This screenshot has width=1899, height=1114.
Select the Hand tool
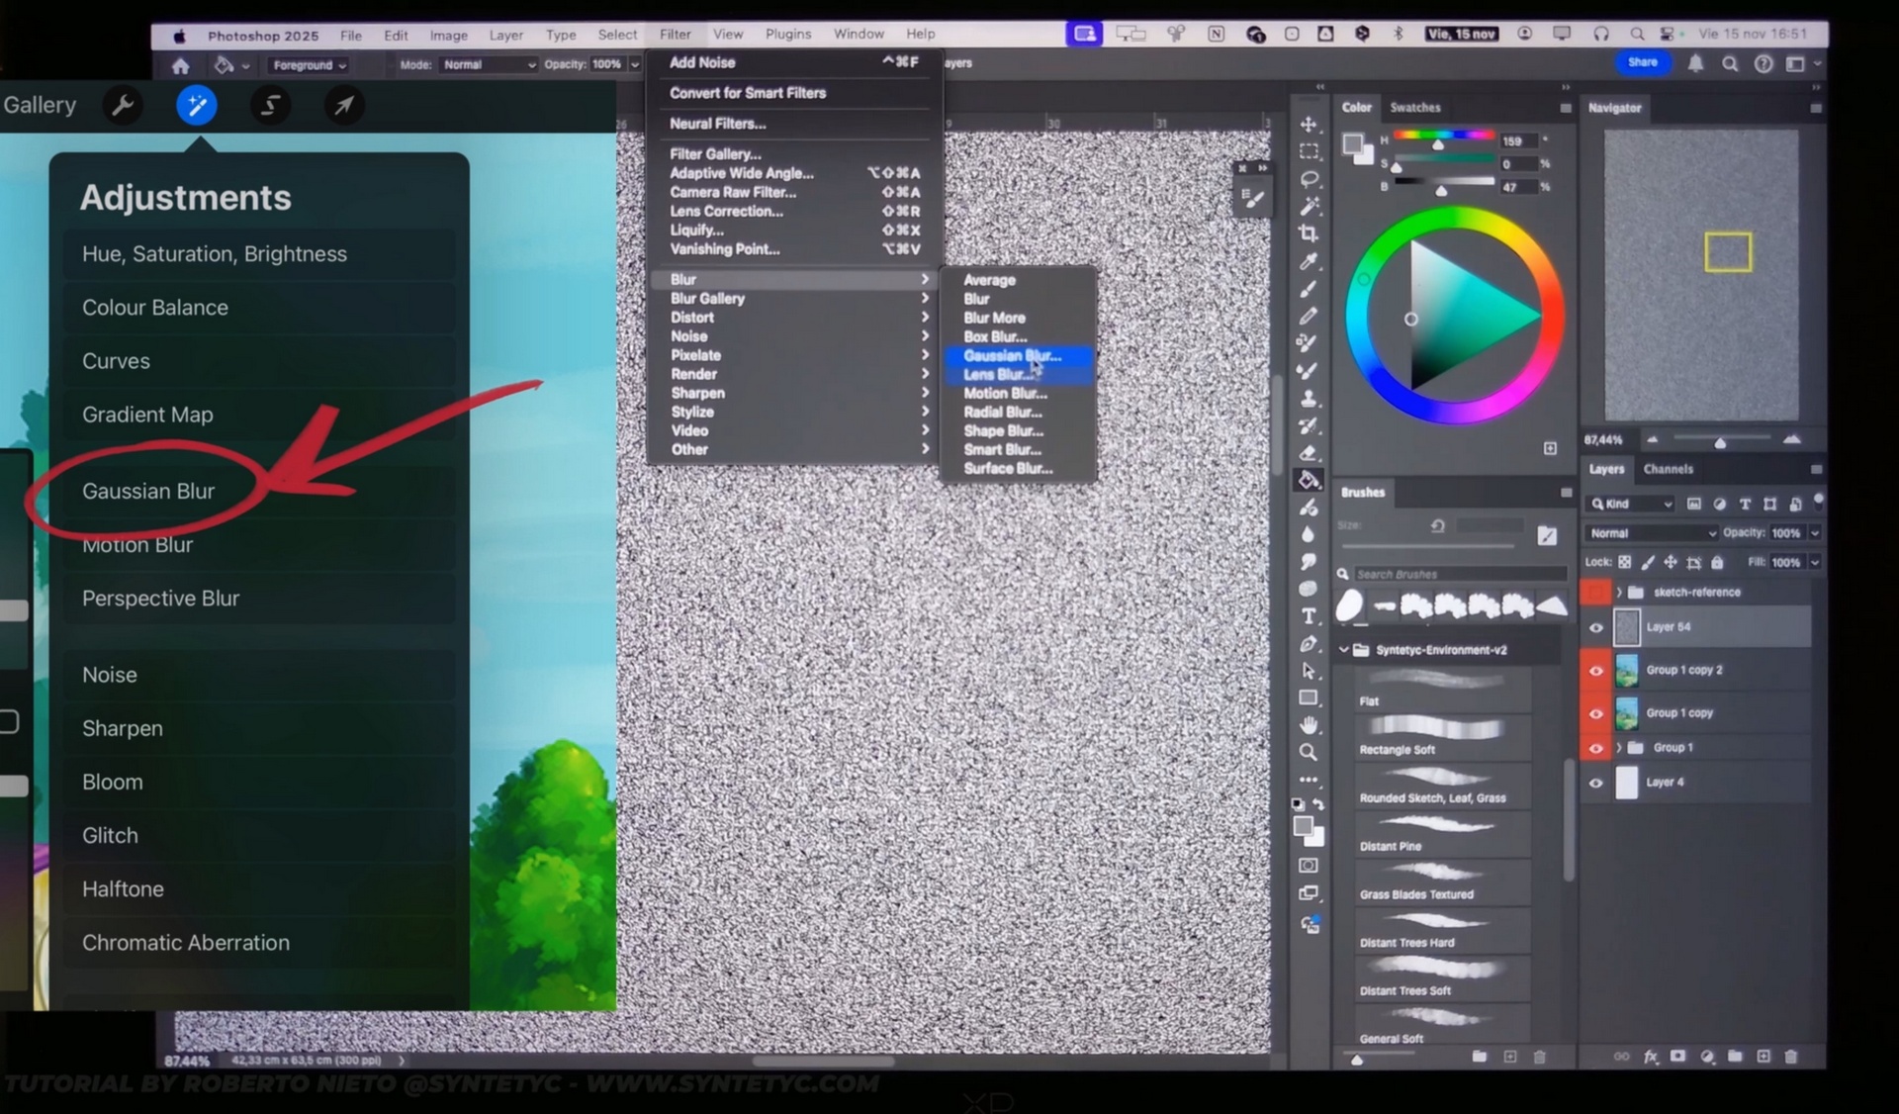click(x=1309, y=725)
